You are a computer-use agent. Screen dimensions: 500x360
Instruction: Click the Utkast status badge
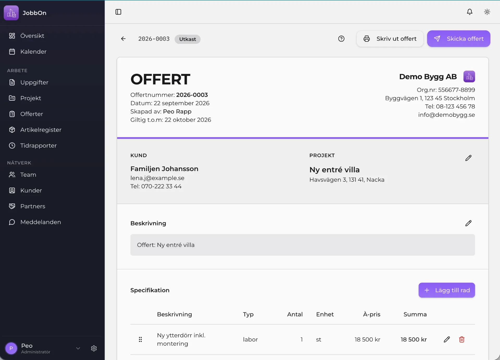187,39
